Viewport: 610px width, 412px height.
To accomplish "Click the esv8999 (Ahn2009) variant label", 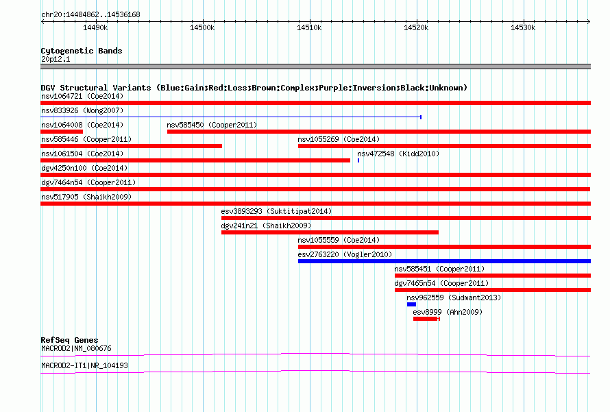I will tap(448, 312).
